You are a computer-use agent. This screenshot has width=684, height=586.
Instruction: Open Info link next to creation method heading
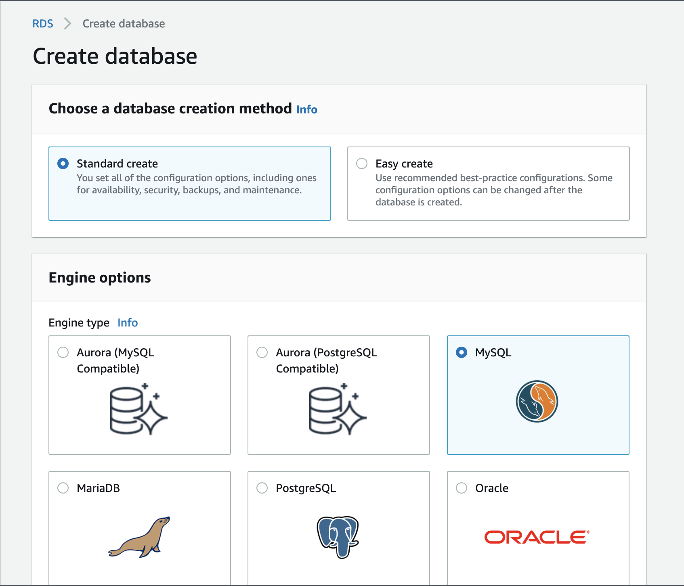pyautogui.click(x=306, y=109)
